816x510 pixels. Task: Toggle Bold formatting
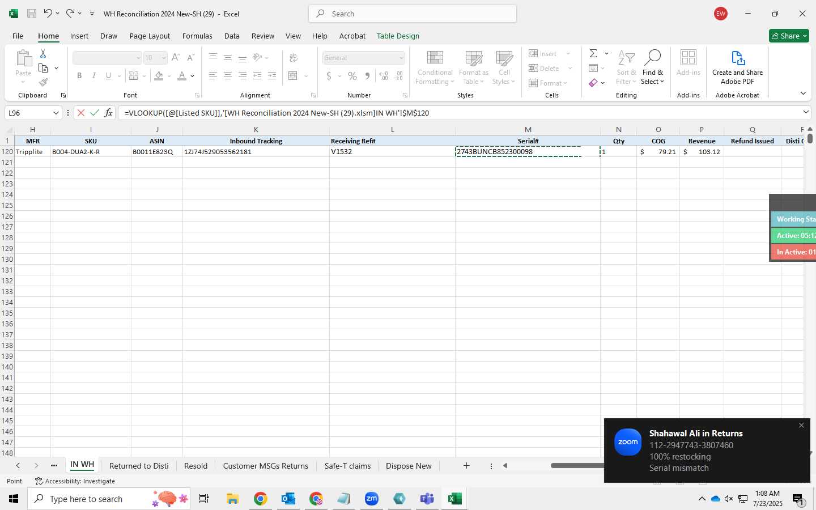(79, 76)
